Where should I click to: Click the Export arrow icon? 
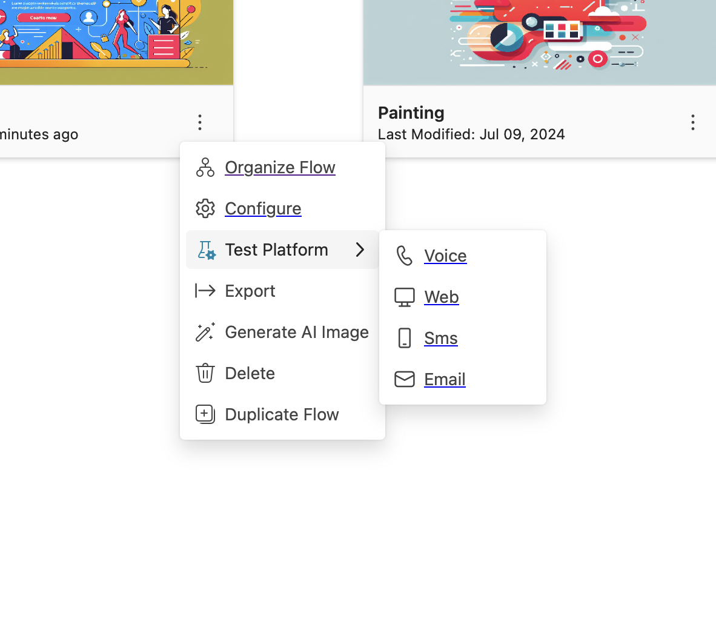tap(205, 291)
